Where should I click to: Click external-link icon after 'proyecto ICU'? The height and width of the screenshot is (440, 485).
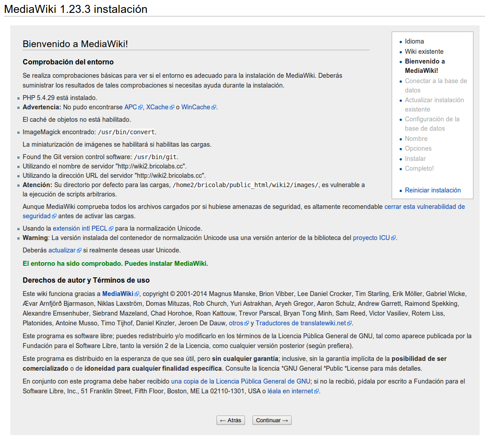pyautogui.click(x=393, y=238)
